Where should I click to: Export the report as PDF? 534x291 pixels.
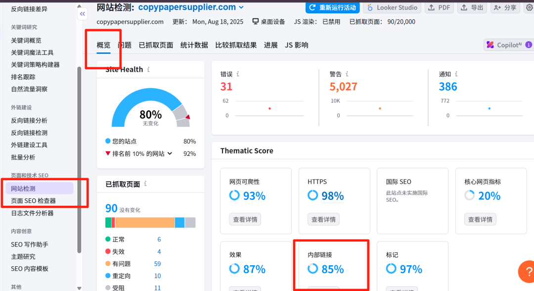(x=440, y=7)
